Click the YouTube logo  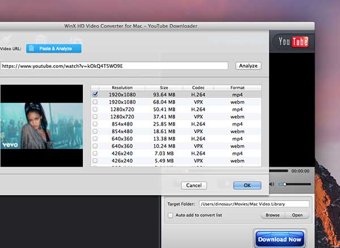click(294, 41)
